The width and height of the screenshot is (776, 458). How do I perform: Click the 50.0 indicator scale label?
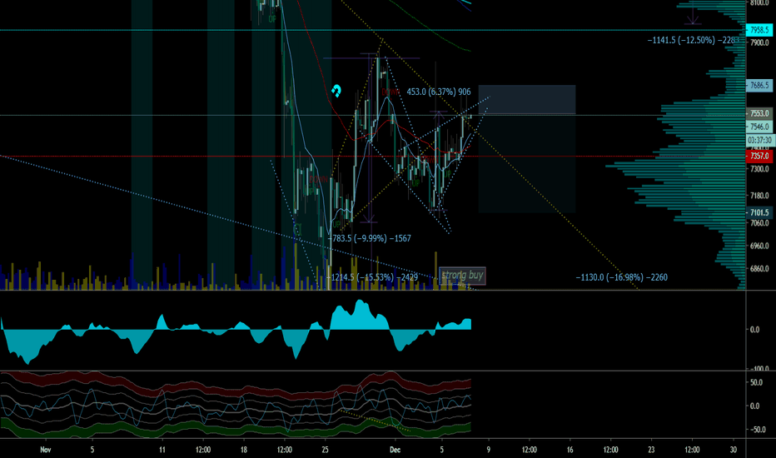click(756, 383)
